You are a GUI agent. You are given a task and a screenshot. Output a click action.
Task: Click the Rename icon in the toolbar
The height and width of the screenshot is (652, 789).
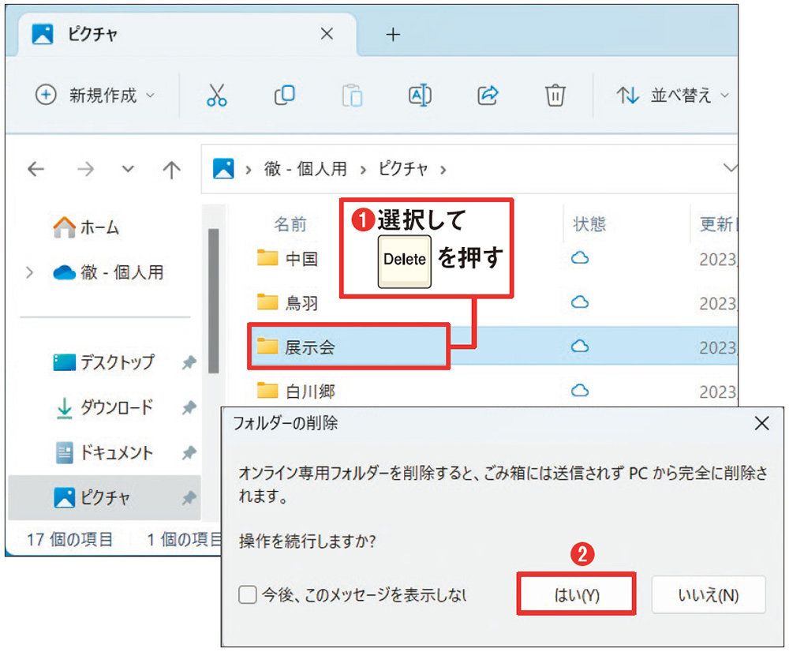419,95
